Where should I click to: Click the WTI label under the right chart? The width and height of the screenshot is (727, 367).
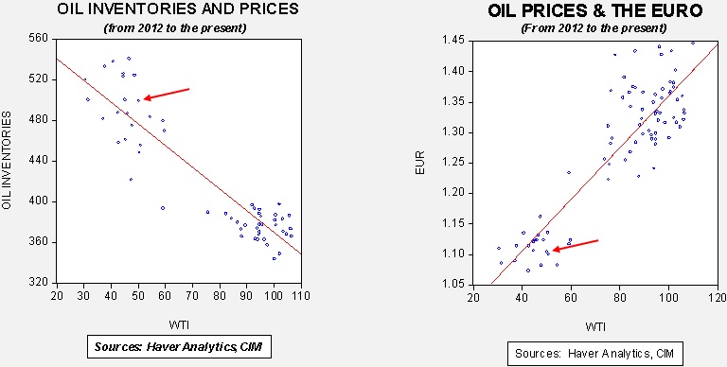click(595, 326)
